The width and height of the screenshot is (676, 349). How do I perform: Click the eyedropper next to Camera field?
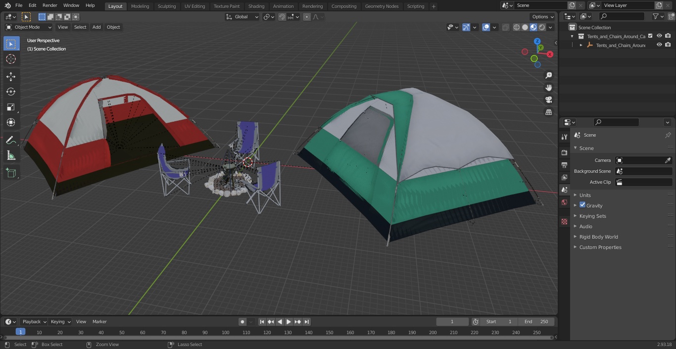tap(668, 160)
